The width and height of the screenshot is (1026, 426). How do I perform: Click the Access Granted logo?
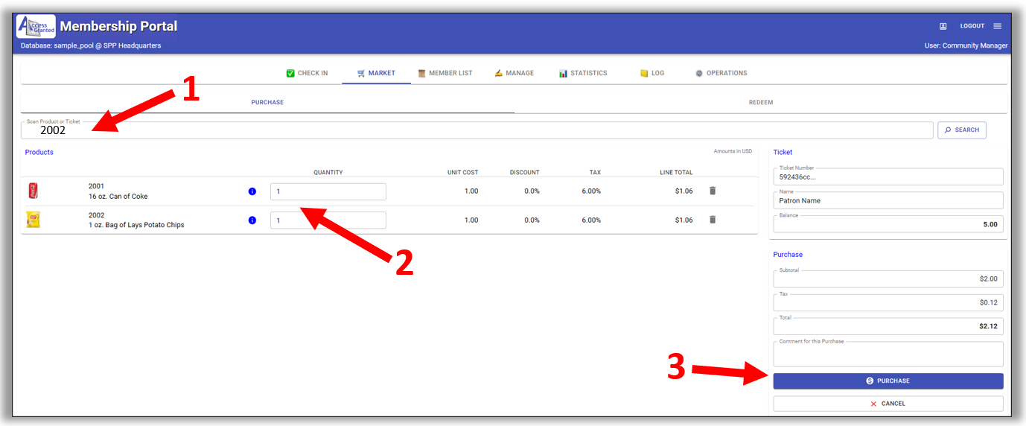(36, 27)
